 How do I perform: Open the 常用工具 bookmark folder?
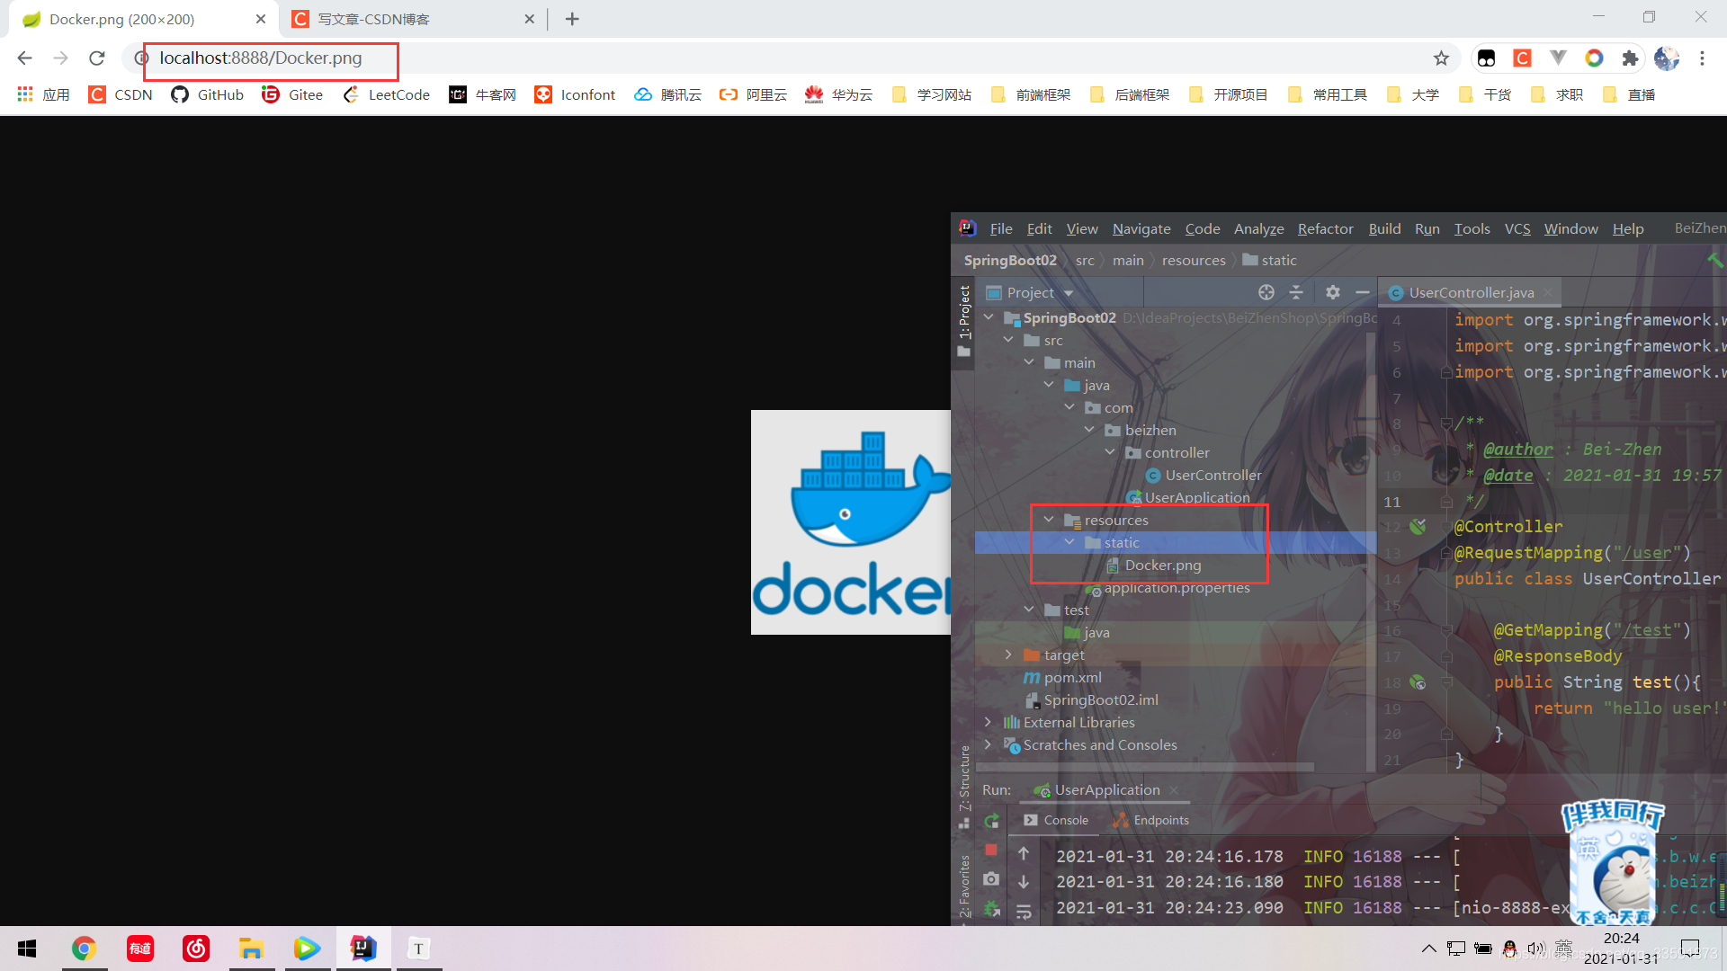(x=1327, y=94)
